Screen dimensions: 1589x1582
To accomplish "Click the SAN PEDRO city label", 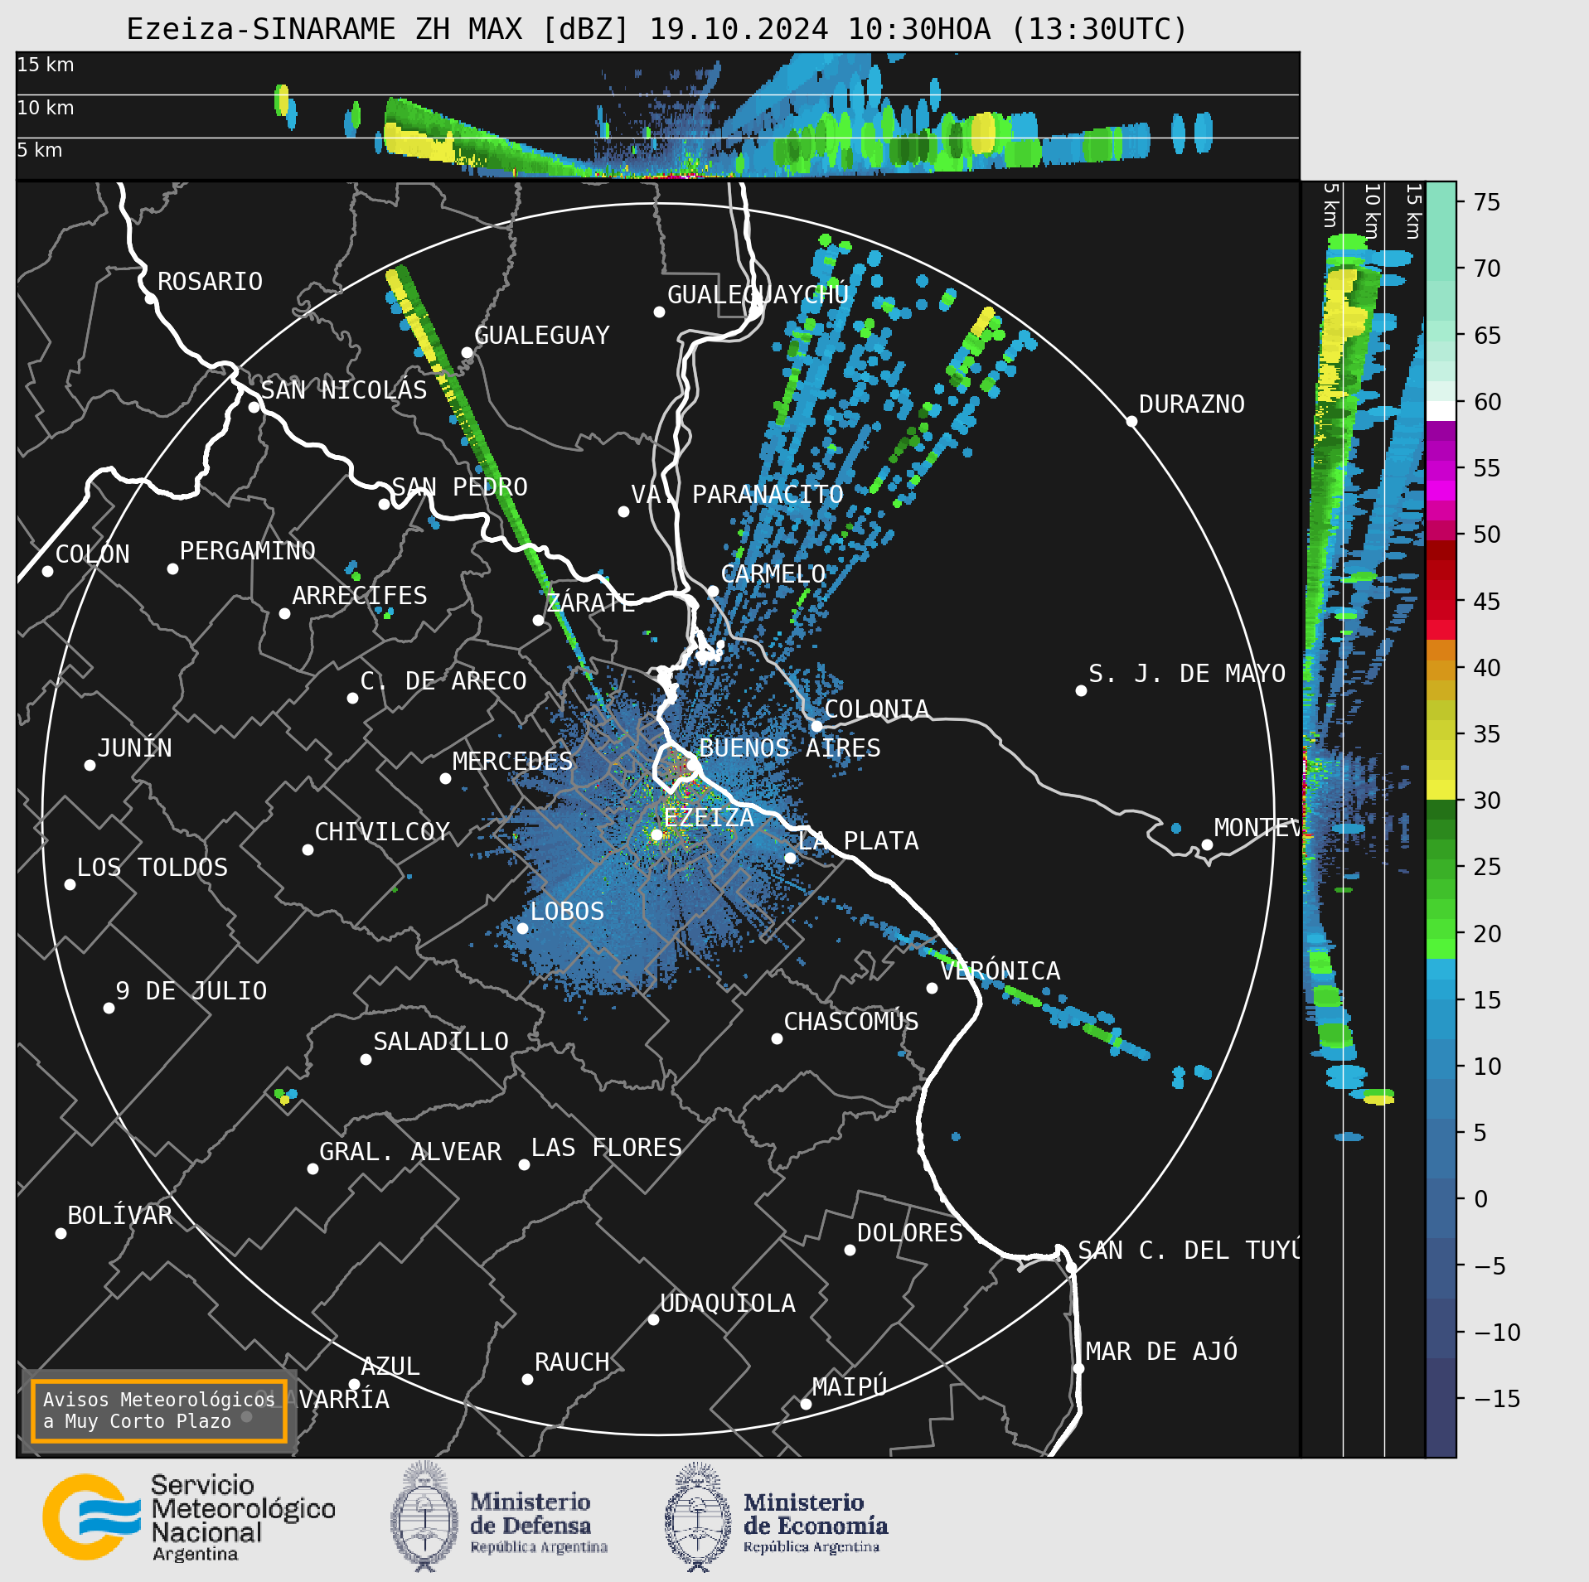I will 459,487.
